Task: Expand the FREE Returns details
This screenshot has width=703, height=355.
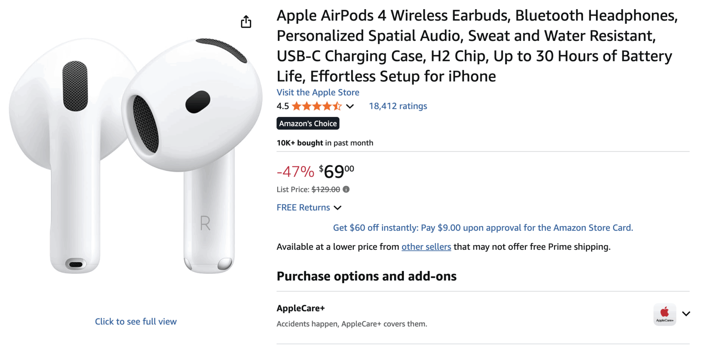Action: tap(338, 208)
